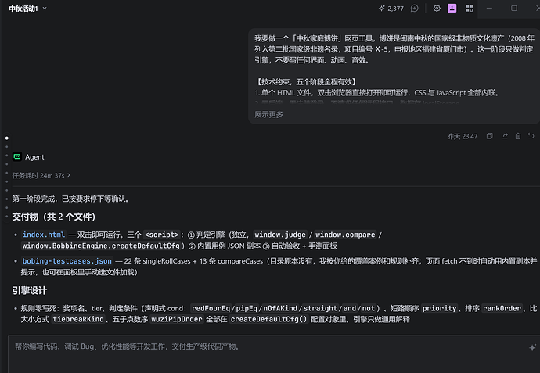
Task: Copy the user message
Action: 489,136
